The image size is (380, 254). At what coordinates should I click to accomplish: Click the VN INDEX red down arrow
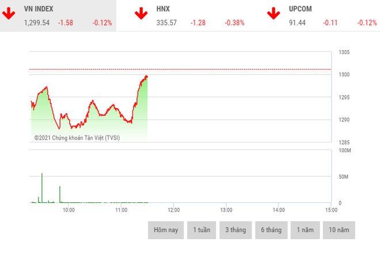[9, 14]
